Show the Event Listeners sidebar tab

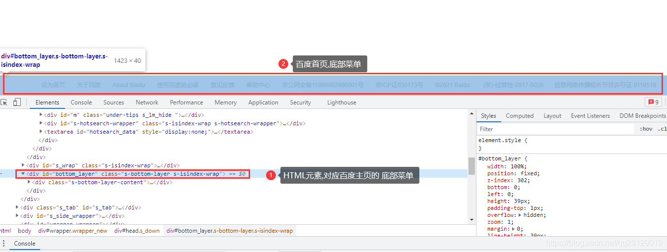tap(590, 116)
